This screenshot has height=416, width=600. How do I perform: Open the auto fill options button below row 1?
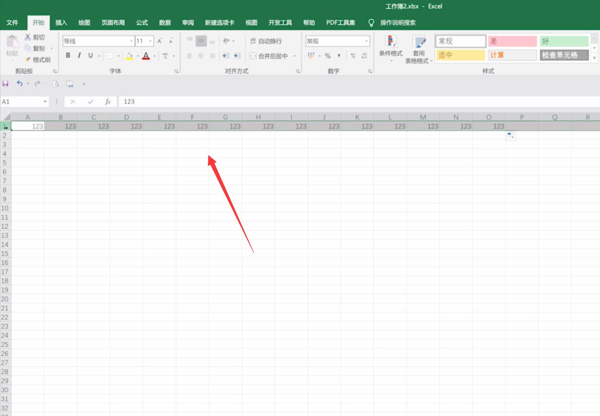point(511,136)
